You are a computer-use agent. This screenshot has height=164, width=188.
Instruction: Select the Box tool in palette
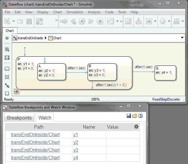[7, 94]
